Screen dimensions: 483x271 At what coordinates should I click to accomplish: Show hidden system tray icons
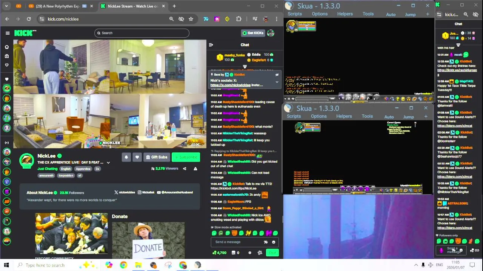(416, 265)
